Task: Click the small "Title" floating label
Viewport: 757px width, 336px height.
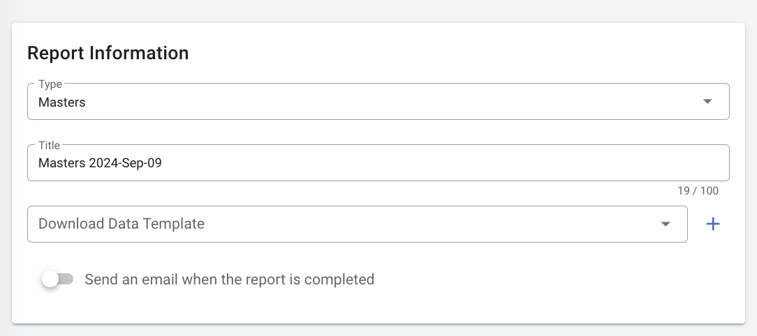Action: point(49,146)
